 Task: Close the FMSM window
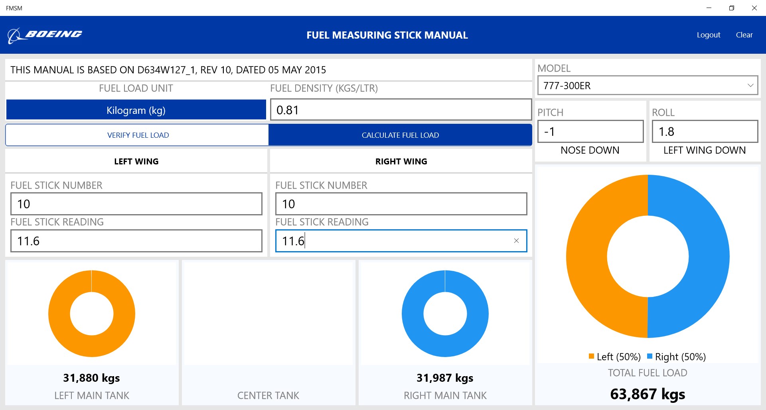tap(754, 8)
